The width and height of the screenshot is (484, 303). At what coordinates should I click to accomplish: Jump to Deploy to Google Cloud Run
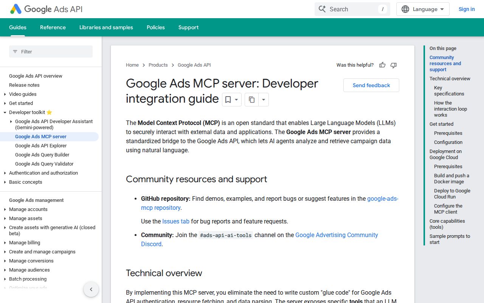452,194
